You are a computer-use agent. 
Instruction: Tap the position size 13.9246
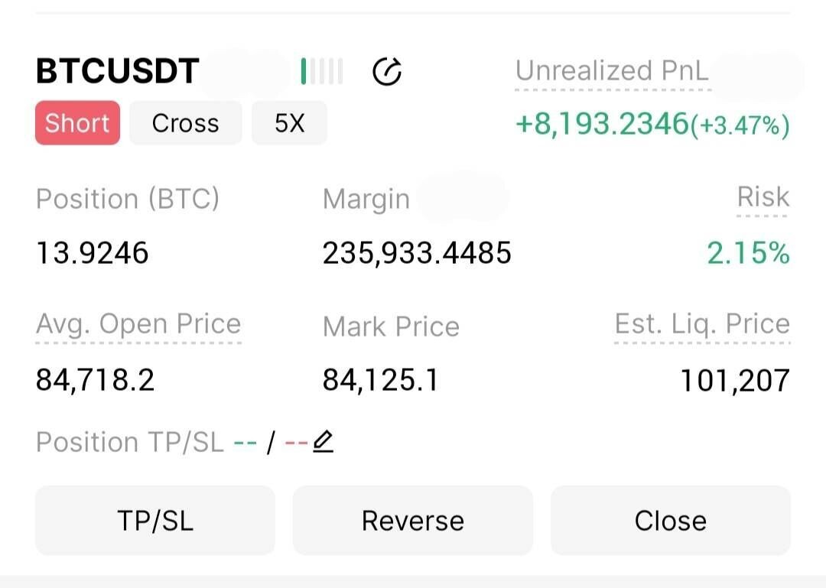(93, 253)
